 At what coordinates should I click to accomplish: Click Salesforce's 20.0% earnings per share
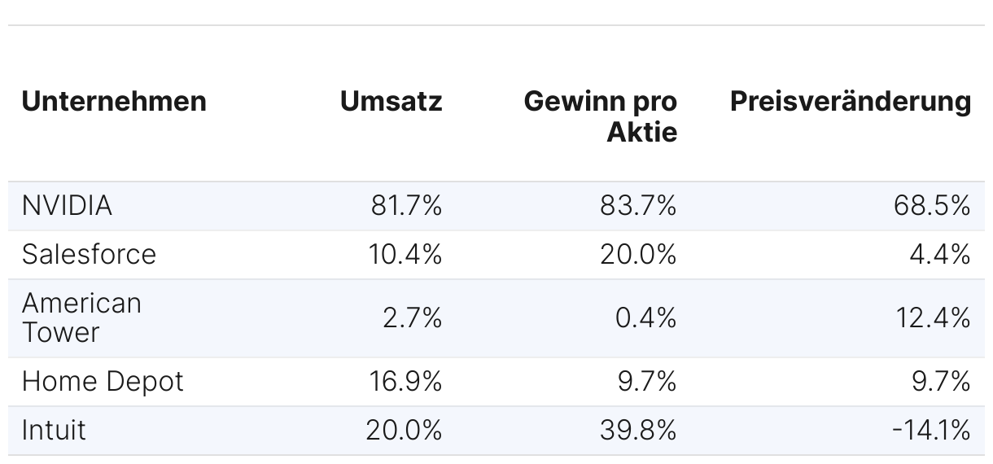pos(638,255)
